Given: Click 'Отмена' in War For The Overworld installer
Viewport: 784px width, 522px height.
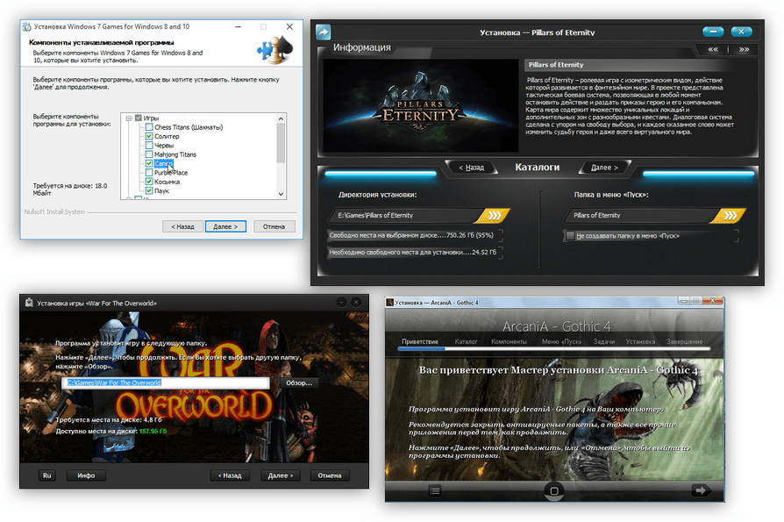Looking at the screenshot, I should (330, 476).
